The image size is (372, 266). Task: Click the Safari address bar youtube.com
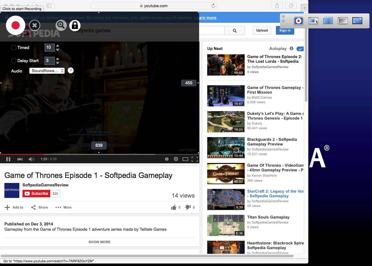click(x=154, y=6)
